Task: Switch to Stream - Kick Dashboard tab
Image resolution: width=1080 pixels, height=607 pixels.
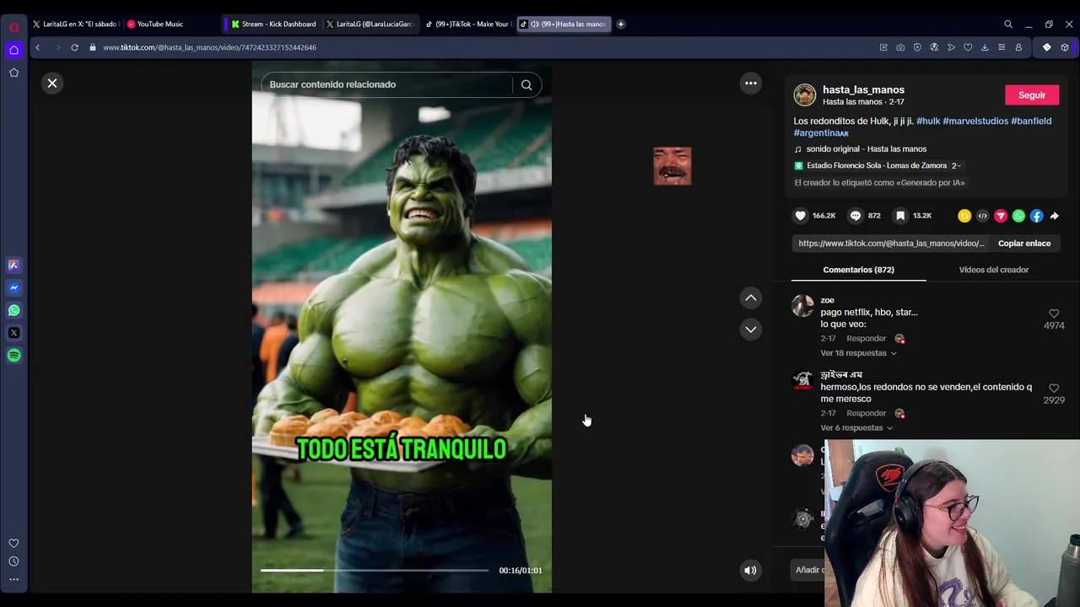Action: pos(273,24)
